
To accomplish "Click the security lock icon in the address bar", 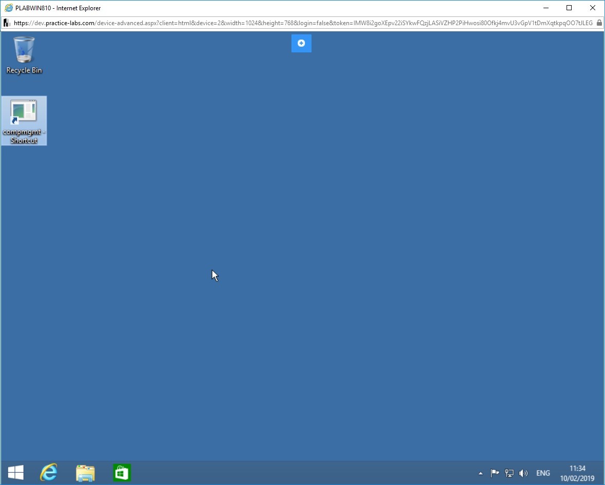I will (x=599, y=23).
